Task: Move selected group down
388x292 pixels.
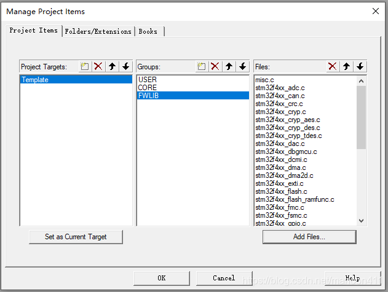Action: [x=243, y=66]
